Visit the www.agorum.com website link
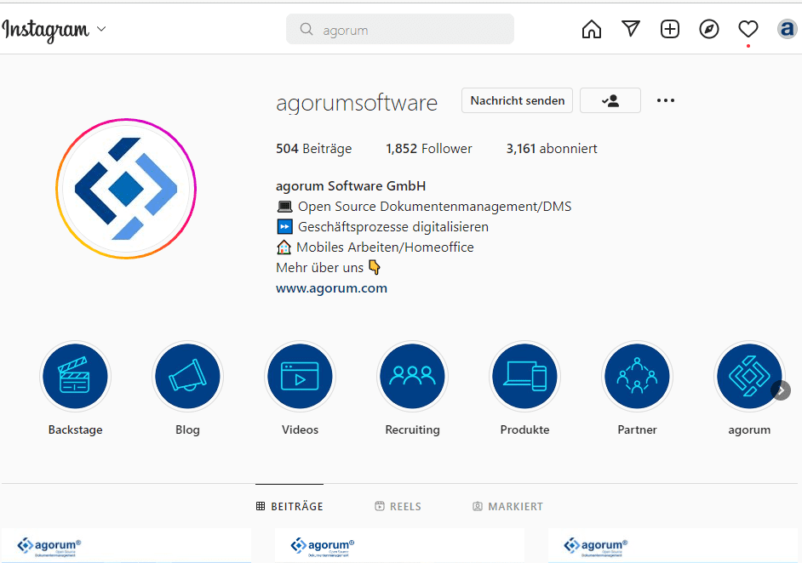802x563 pixels. click(x=331, y=288)
